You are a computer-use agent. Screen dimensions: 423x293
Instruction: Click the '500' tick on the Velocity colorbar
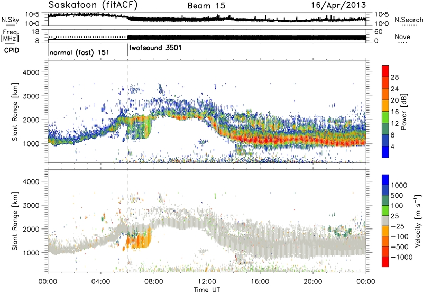(x=397, y=195)
